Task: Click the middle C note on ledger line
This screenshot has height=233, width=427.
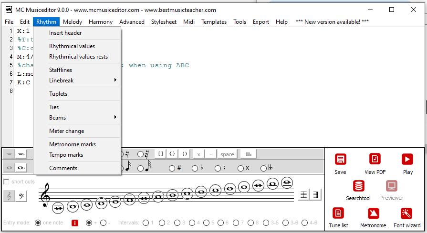Action: tap(87, 205)
